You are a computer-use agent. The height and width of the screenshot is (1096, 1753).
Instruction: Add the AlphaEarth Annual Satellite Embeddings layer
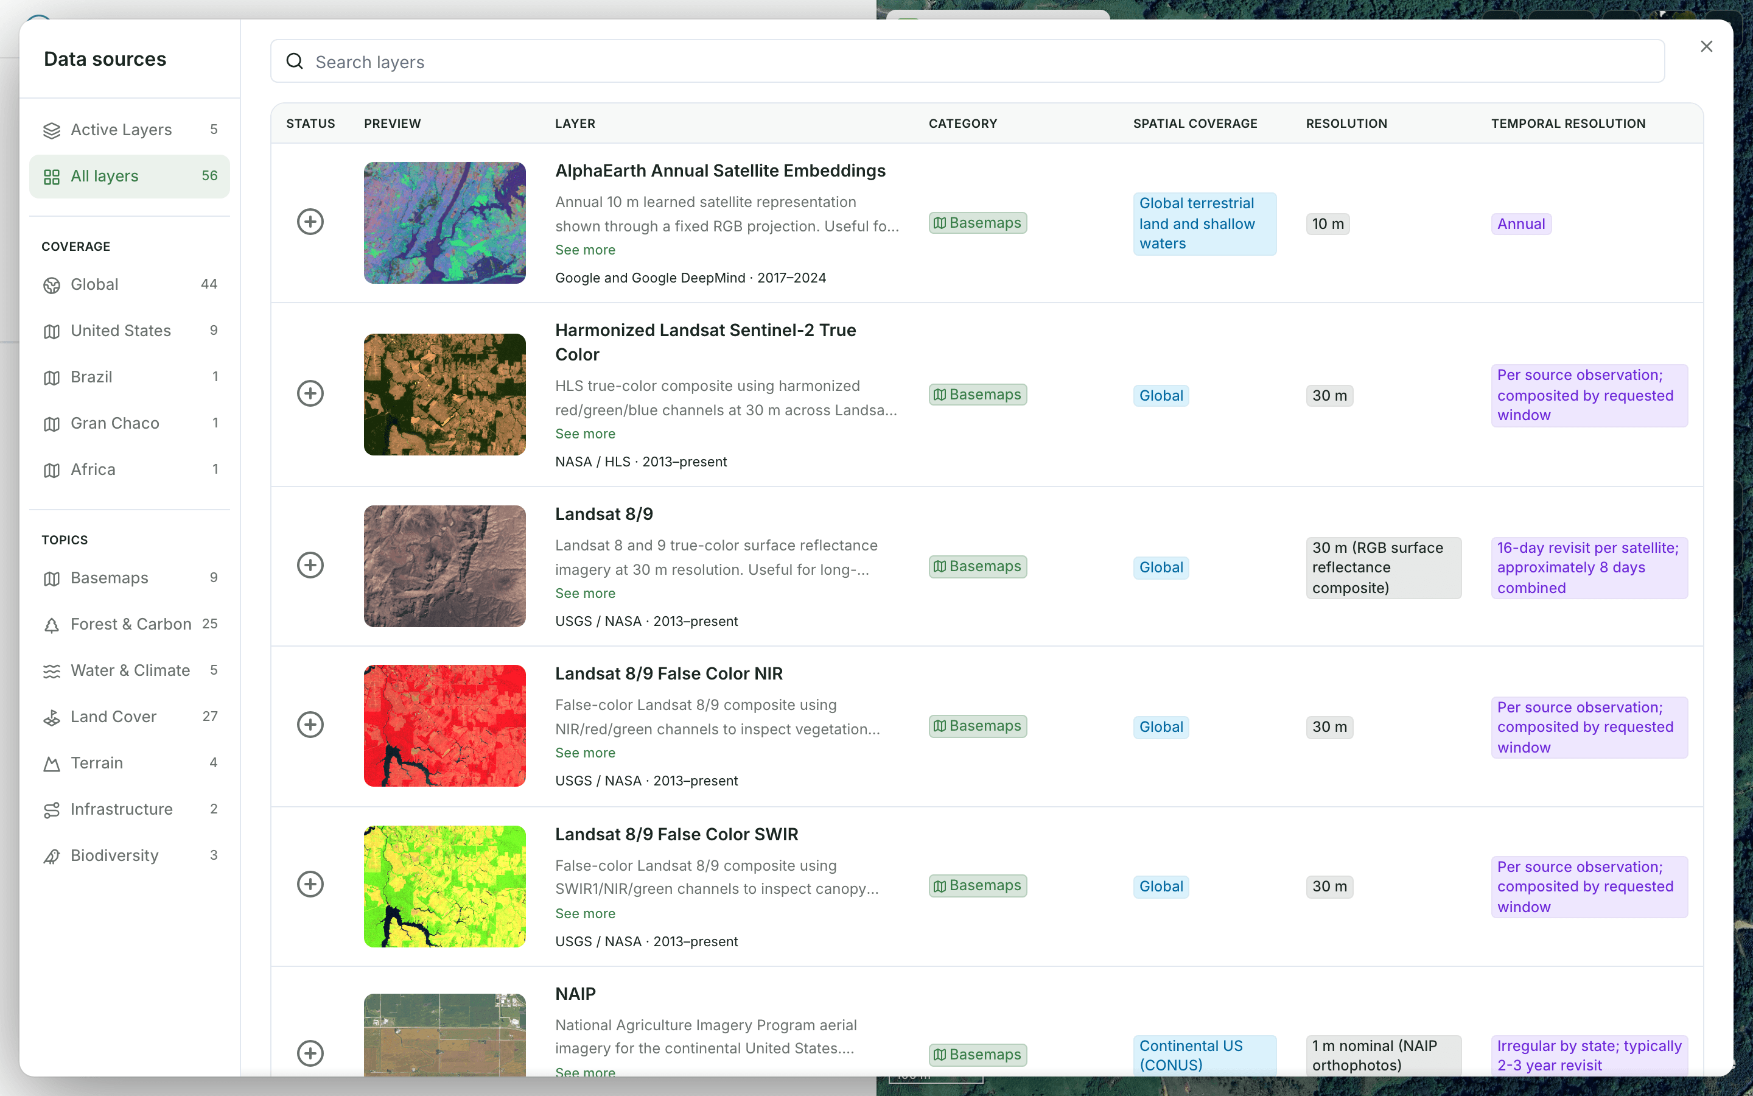310,222
